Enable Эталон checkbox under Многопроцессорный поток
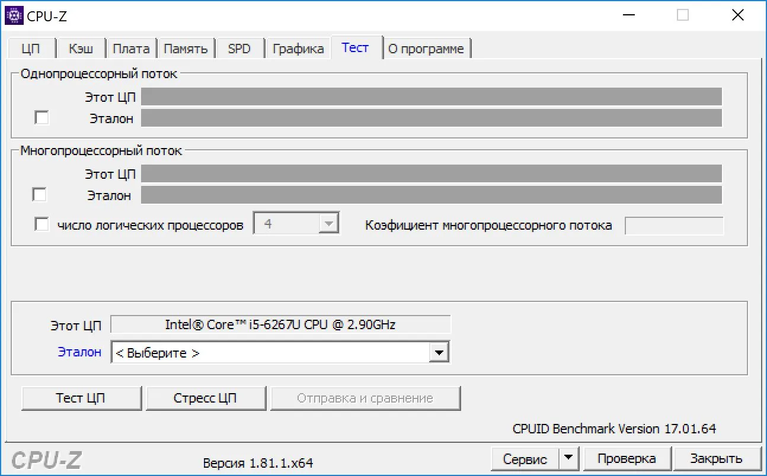 point(40,194)
